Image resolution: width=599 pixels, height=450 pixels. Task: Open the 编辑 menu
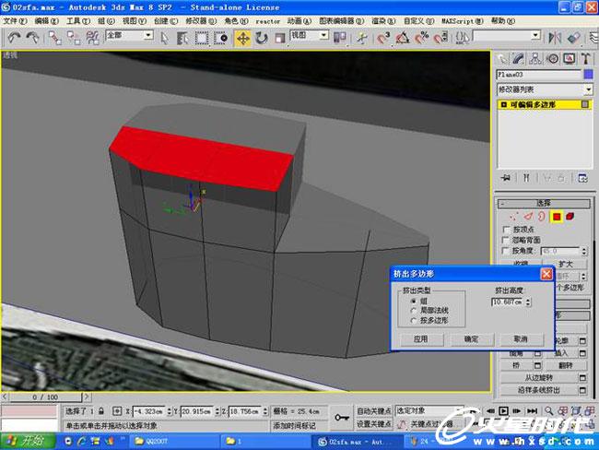46,21
